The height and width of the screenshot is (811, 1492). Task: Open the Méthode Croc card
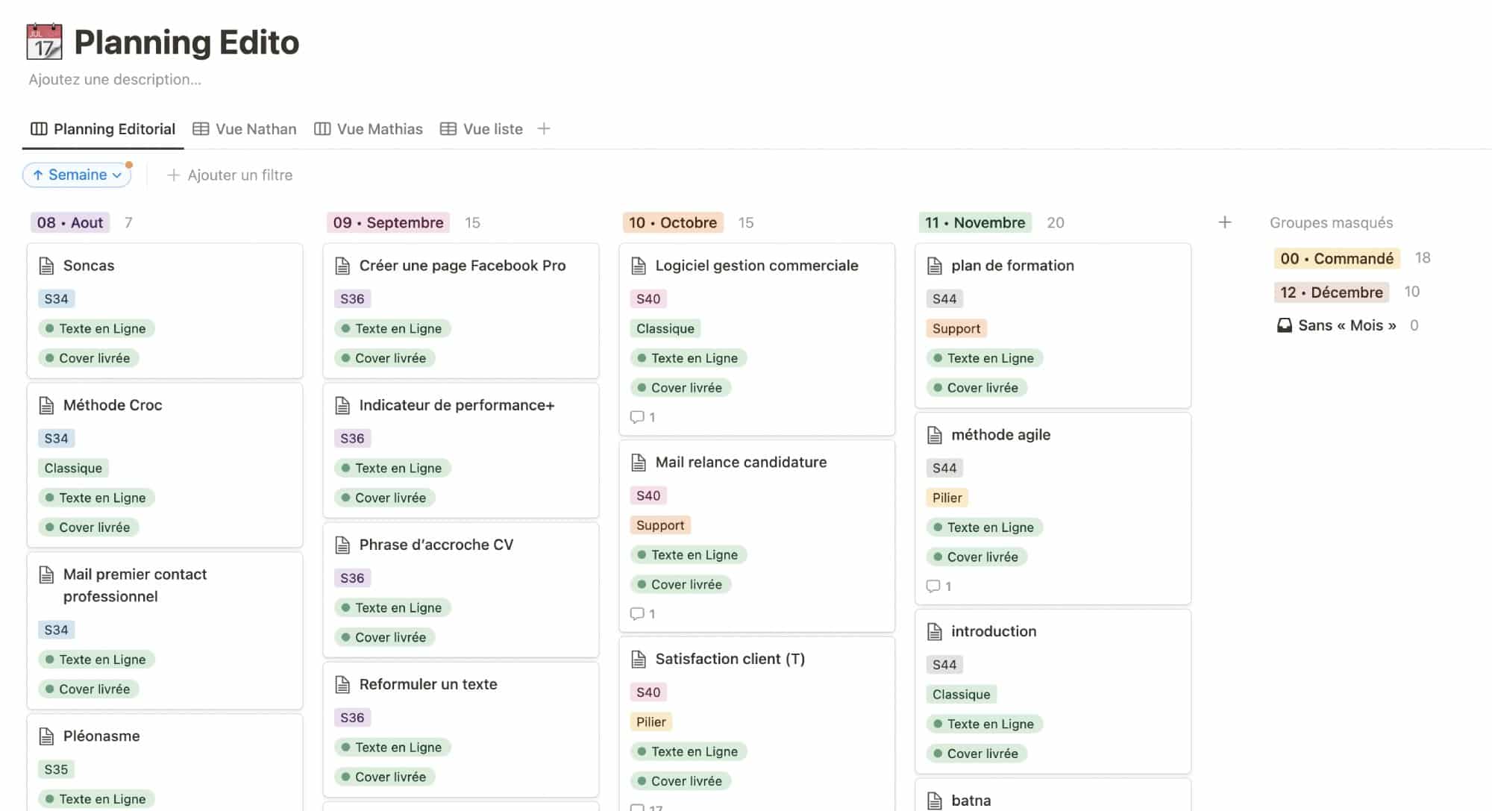tap(113, 405)
